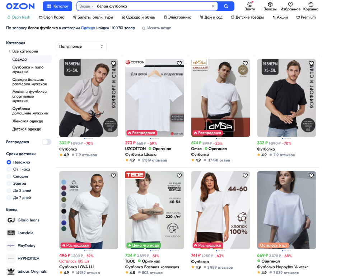Select the До 3 дней delivery option
Viewport: 341px width, 278px height.
click(x=9, y=190)
